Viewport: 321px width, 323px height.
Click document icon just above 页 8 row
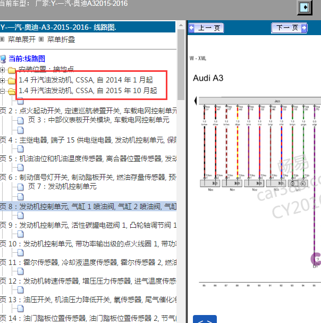pyautogui.click(x=21, y=197)
